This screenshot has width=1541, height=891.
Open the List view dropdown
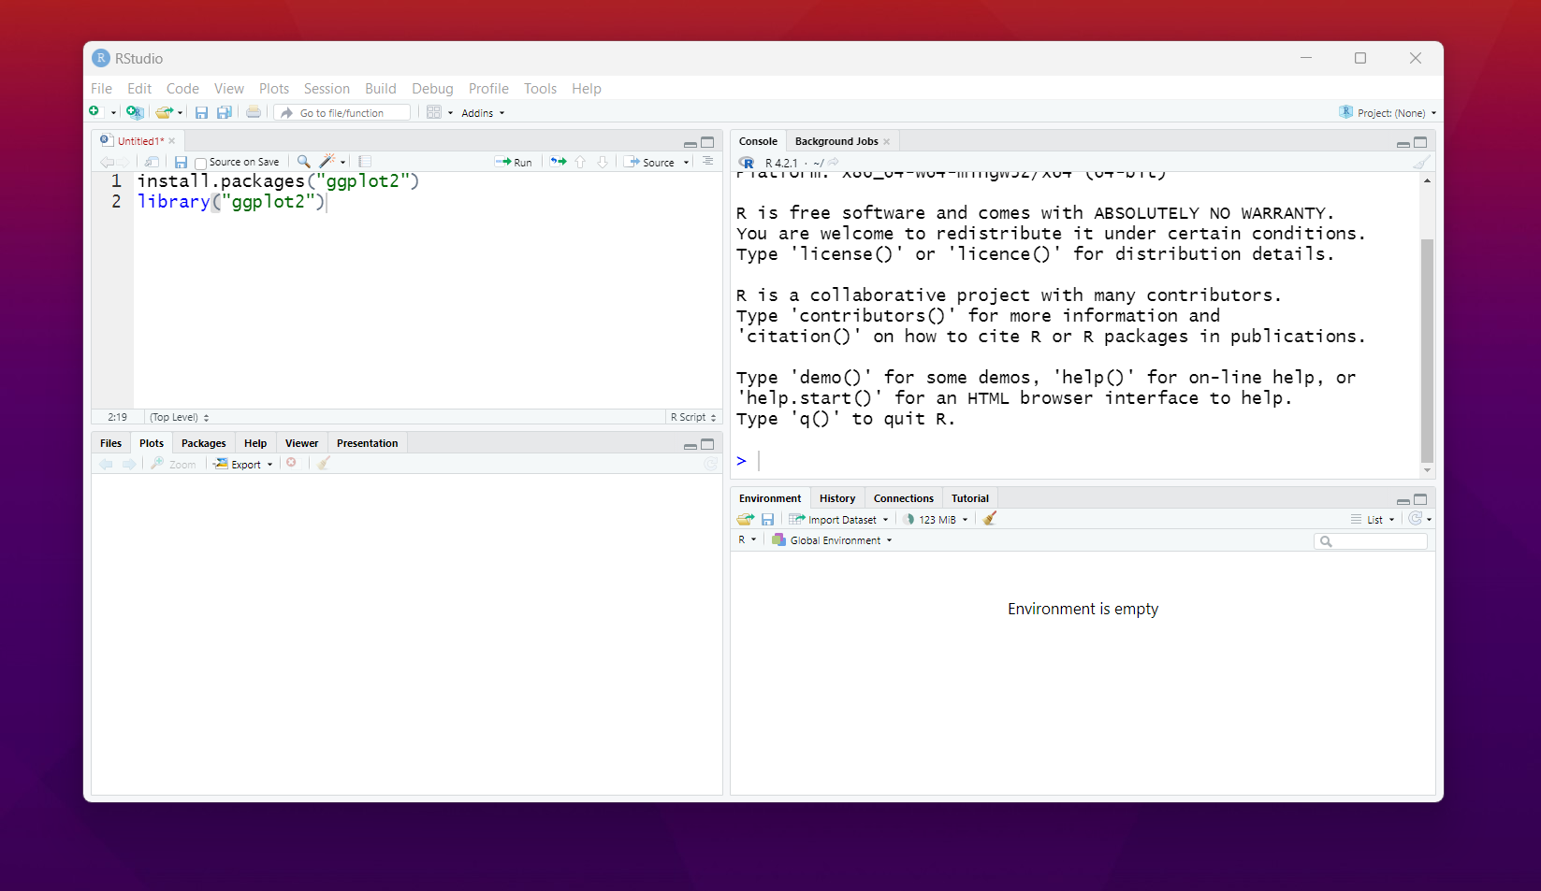tap(1373, 519)
